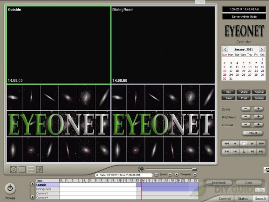The height and width of the screenshot is (202, 269).
Task: Click the Power button icon
Action: [x=10, y=188]
